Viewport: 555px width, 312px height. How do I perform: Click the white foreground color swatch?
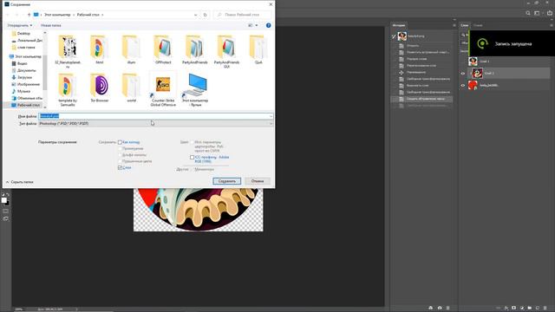[x=3, y=200]
